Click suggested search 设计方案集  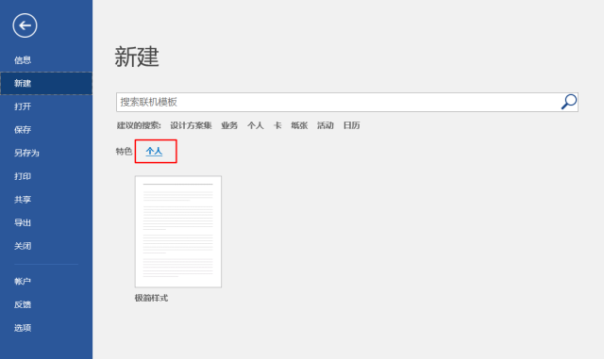191,125
